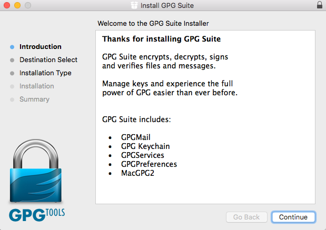This screenshot has height=230, width=326.
Task: Click the pale bullet beside the Installation step
Action: pos(12,86)
